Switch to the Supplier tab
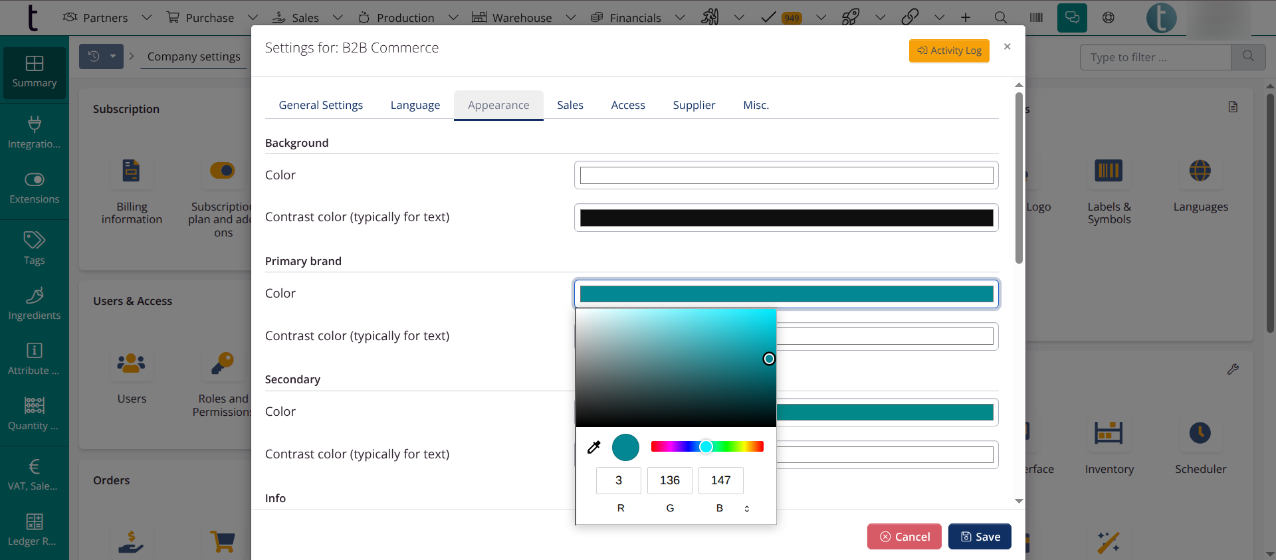 (694, 105)
